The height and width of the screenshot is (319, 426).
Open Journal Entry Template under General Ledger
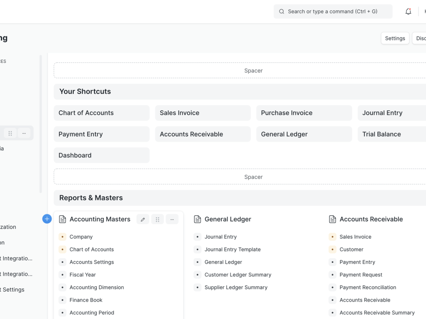pyautogui.click(x=233, y=249)
